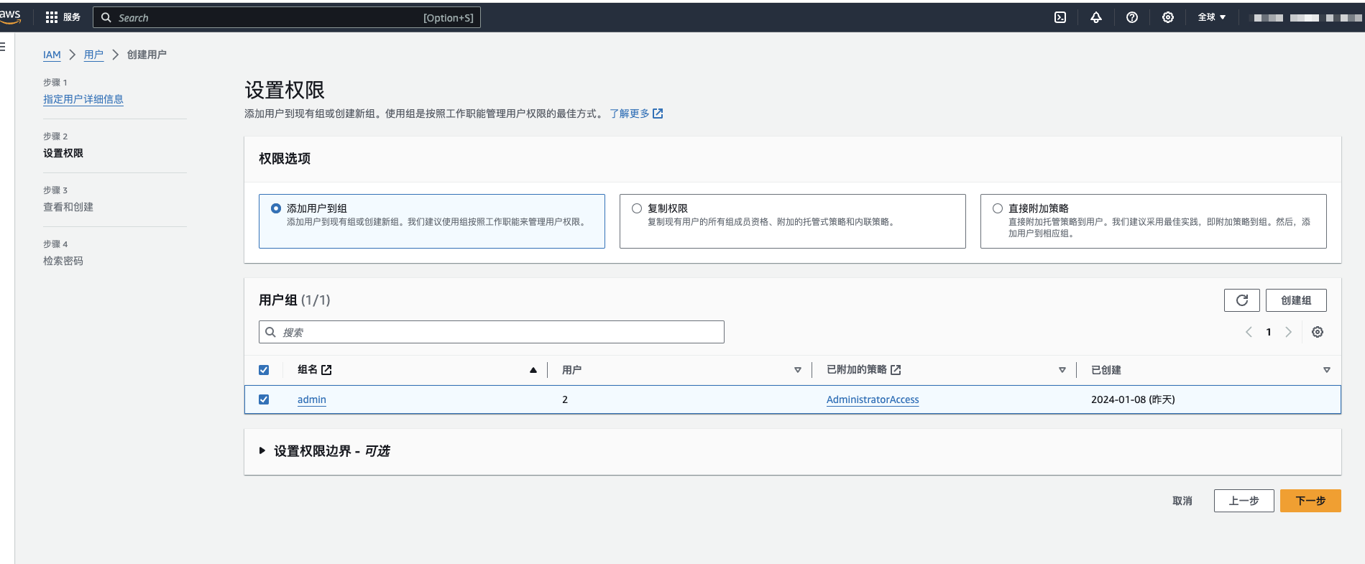Open the 全球 region dropdown
The height and width of the screenshot is (564, 1365).
coord(1212,17)
